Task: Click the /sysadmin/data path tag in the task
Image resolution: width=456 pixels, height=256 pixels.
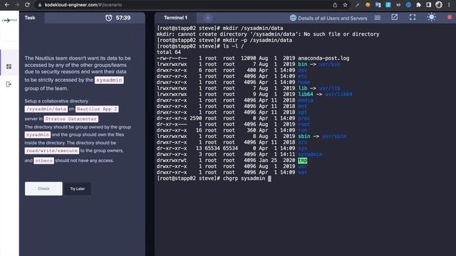Action: coord(46,109)
